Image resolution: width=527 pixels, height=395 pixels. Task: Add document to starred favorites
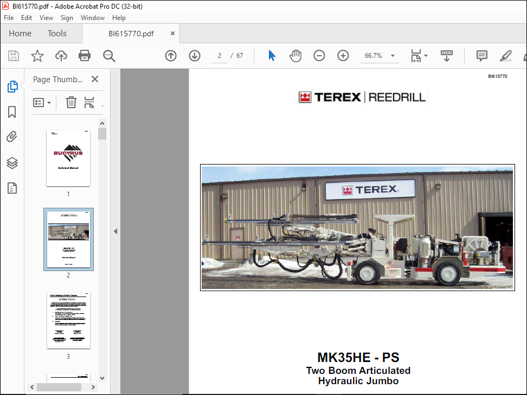click(x=37, y=56)
